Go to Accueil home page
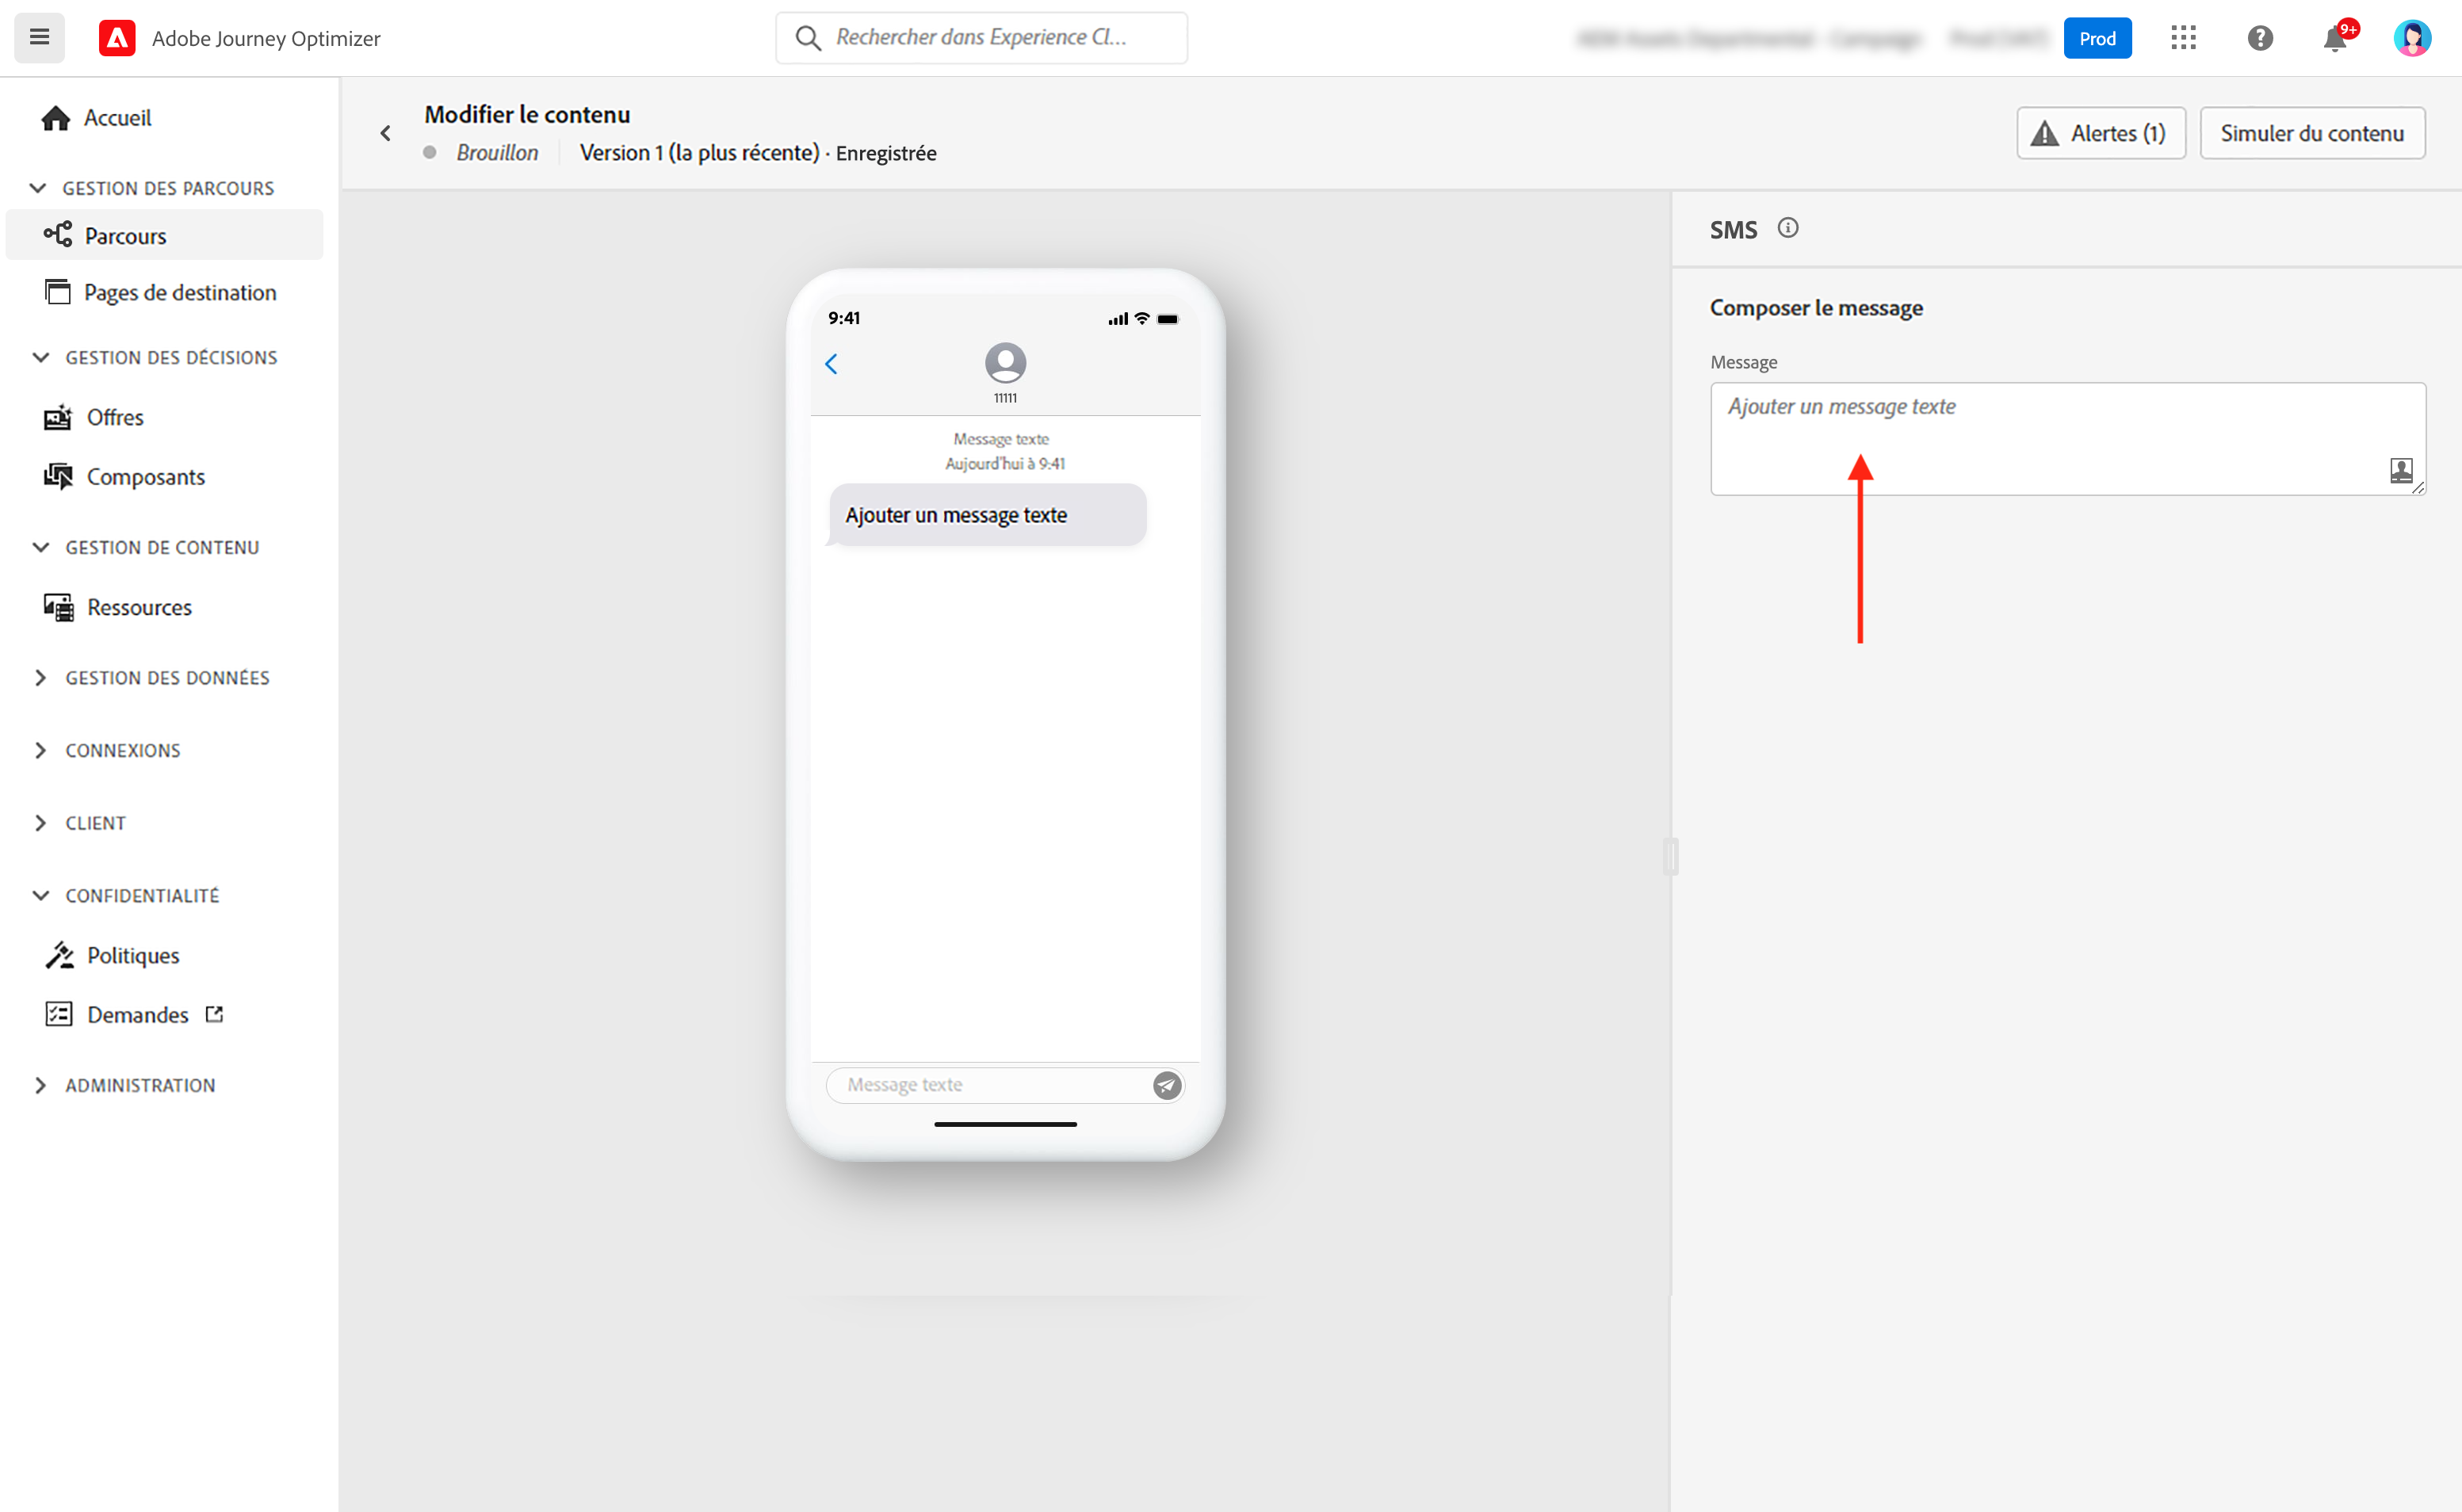This screenshot has height=1512, width=2462. click(117, 118)
